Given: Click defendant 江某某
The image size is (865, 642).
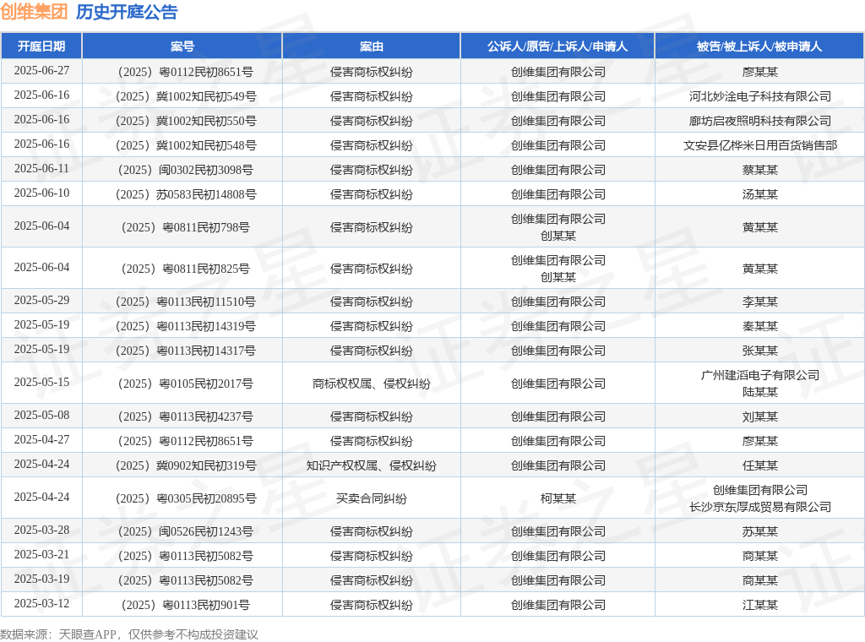Looking at the screenshot, I should point(759,605).
